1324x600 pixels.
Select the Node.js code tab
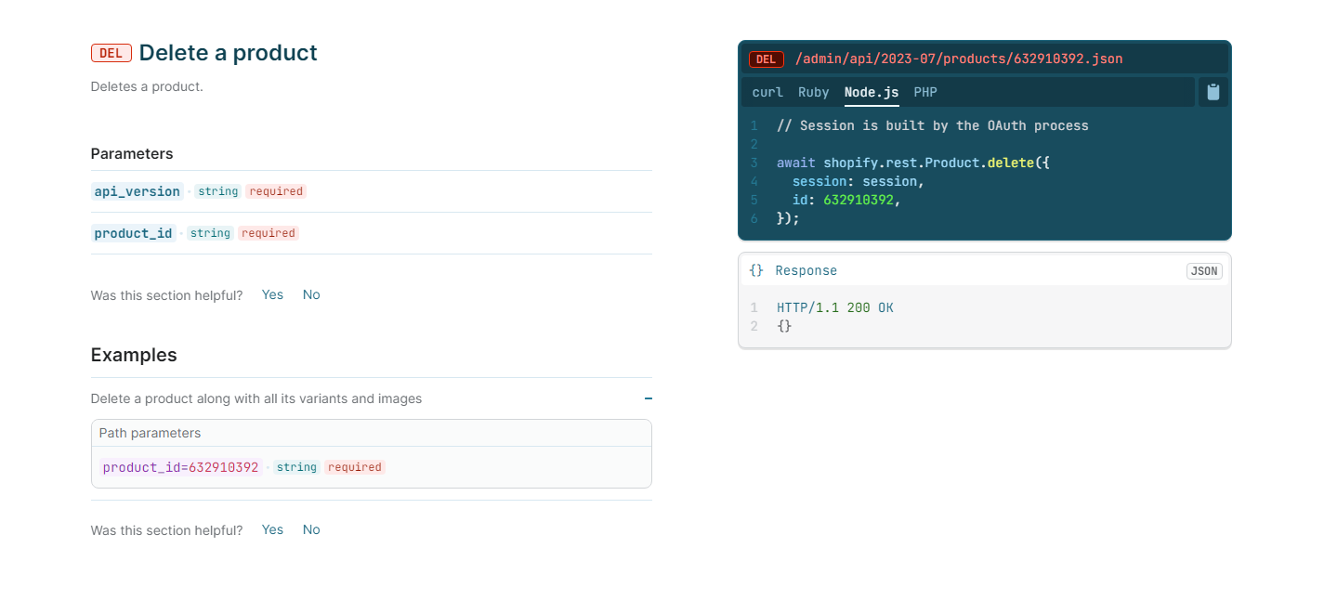871,92
